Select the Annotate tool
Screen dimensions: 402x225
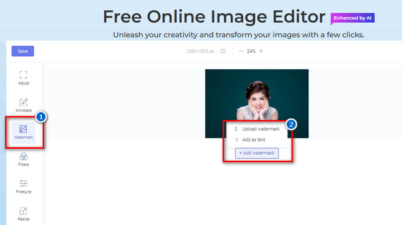(23, 105)
